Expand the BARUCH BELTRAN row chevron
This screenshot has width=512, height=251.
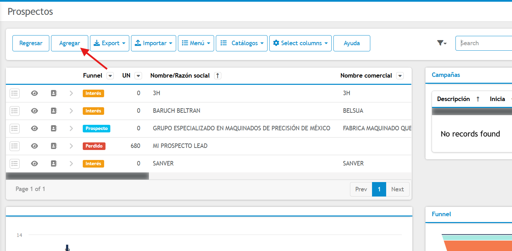71,111
